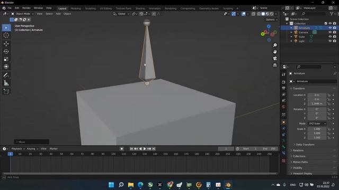Select the Add Cube tool

pos(6,91)
